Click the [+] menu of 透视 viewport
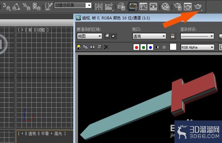This screenshot has height=143, width=222. click(23, 133)
